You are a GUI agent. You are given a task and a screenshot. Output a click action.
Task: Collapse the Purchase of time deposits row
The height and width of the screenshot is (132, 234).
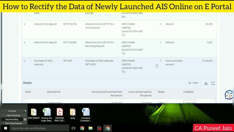coord(24,61)
